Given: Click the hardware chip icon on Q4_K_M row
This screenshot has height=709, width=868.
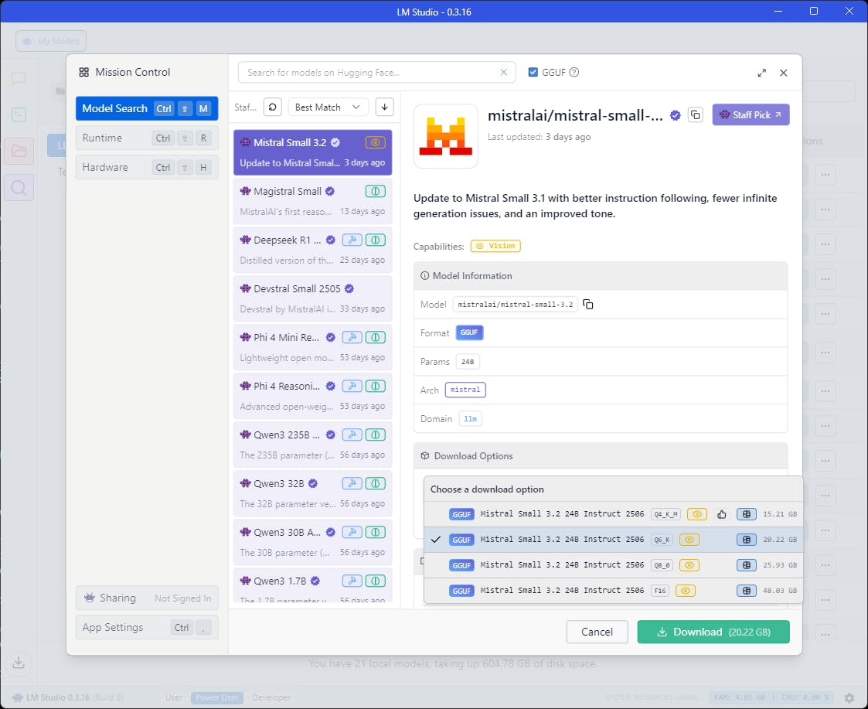Looking at the screenshot, I should click(746, 514).
